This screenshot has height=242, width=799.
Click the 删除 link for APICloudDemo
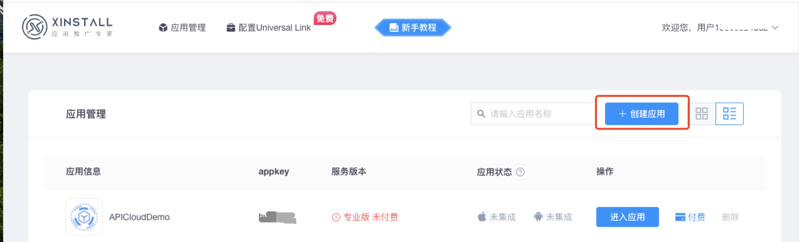pyautogui.click(x=730, y=217)
